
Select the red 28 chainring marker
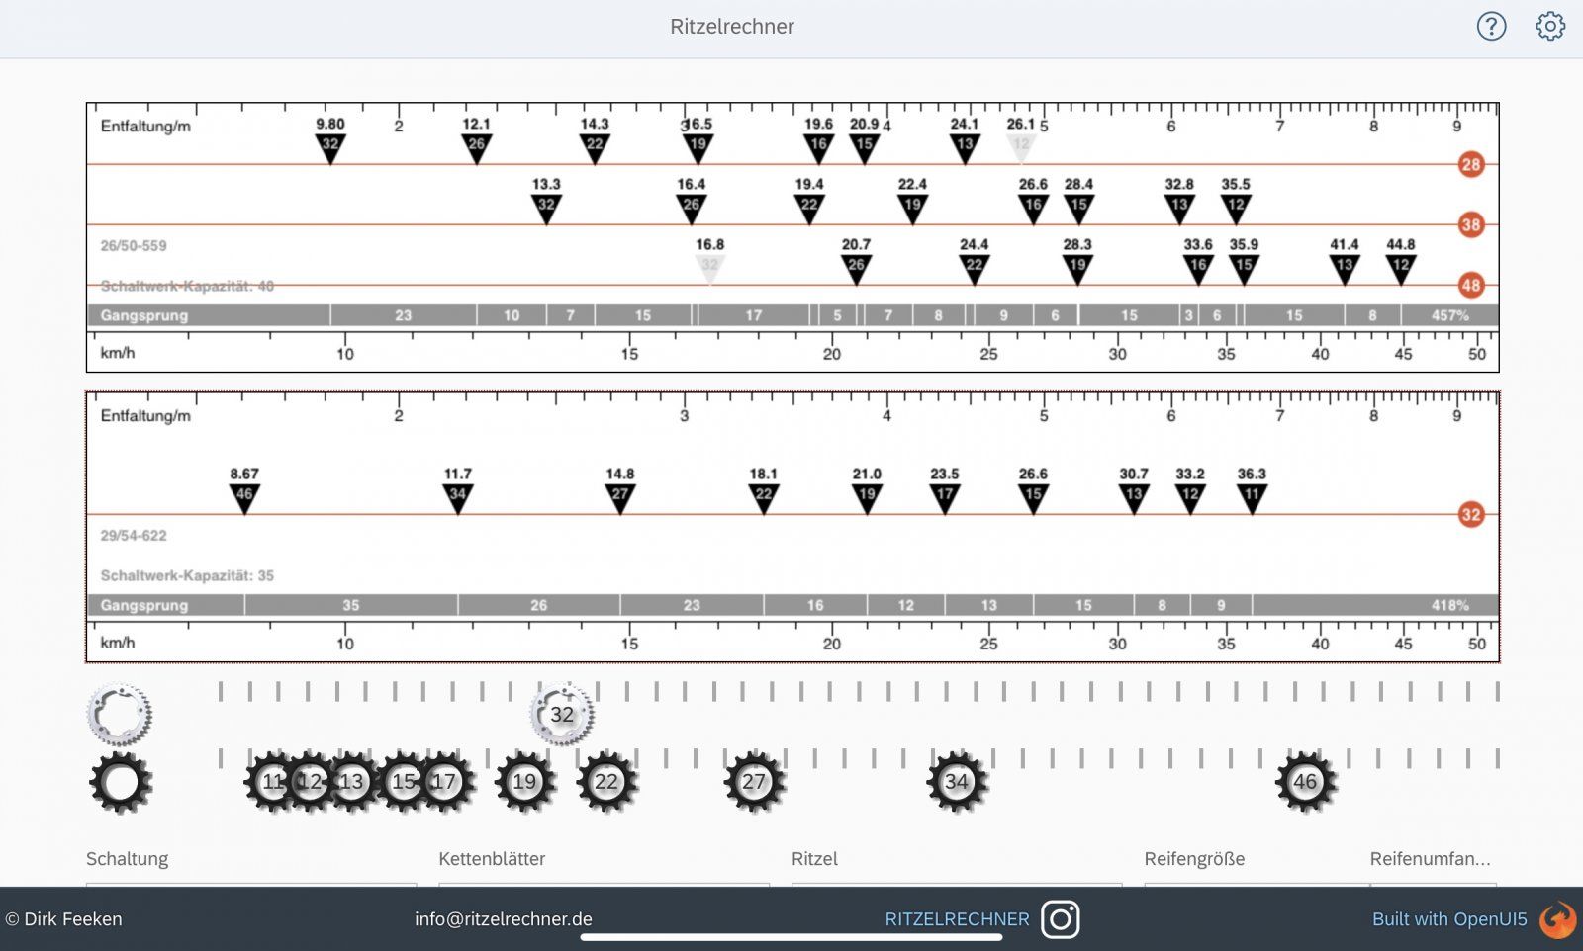point(1470,164)
